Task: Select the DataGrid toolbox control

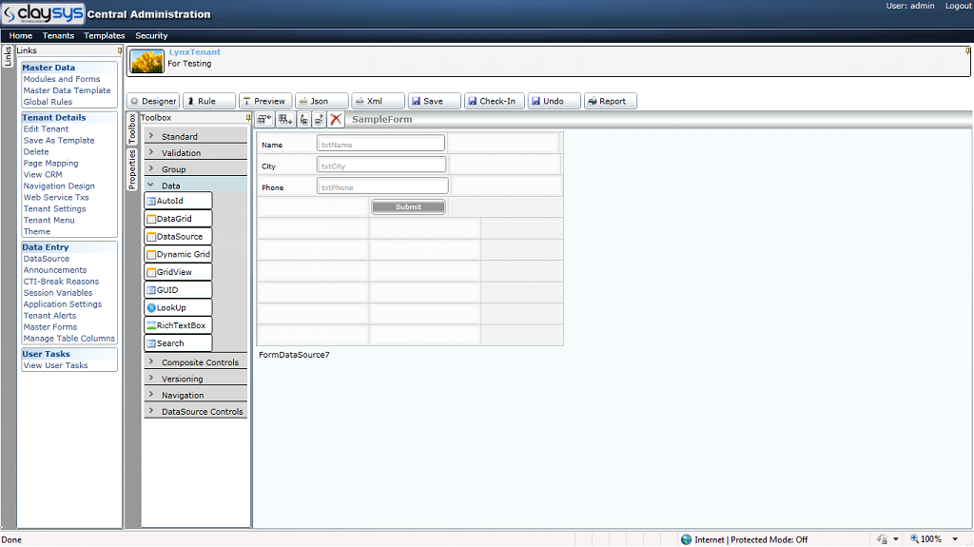Action: coord(178,219)
